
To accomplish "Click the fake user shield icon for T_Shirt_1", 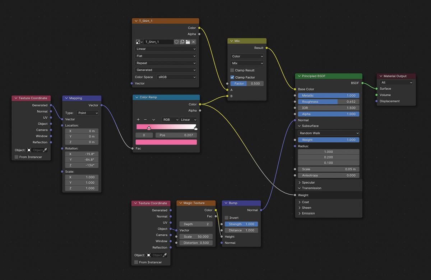I will click(x=176, y=42).
